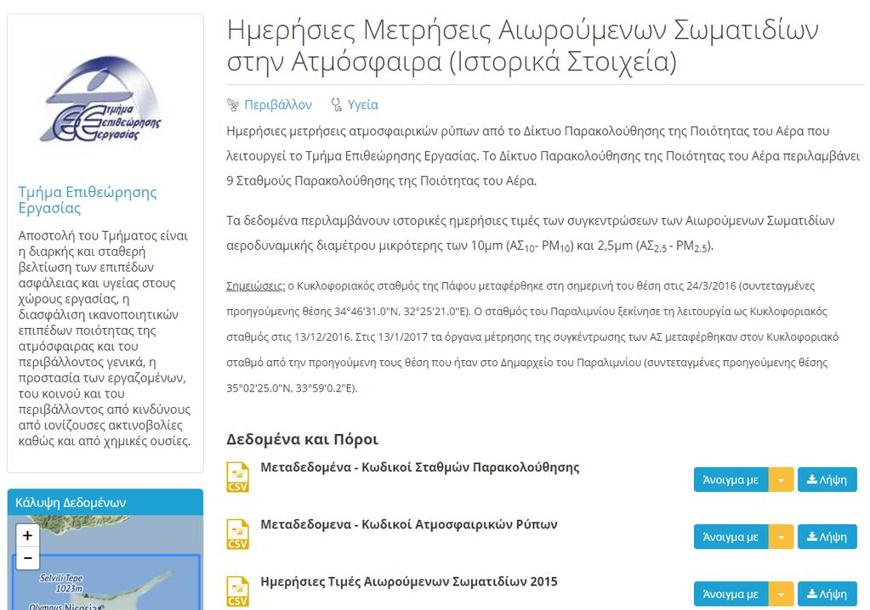
Task: Download Ημερήσιες Τιμές 2015 with Λήψη
Action: (x=827, y=594)
